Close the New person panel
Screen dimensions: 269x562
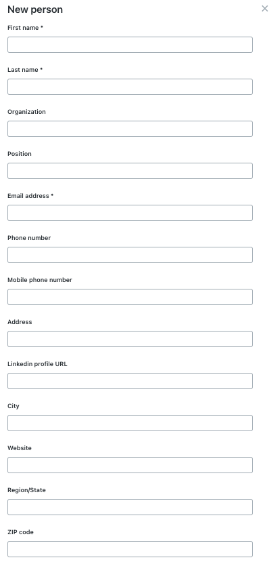coord(265,9)
